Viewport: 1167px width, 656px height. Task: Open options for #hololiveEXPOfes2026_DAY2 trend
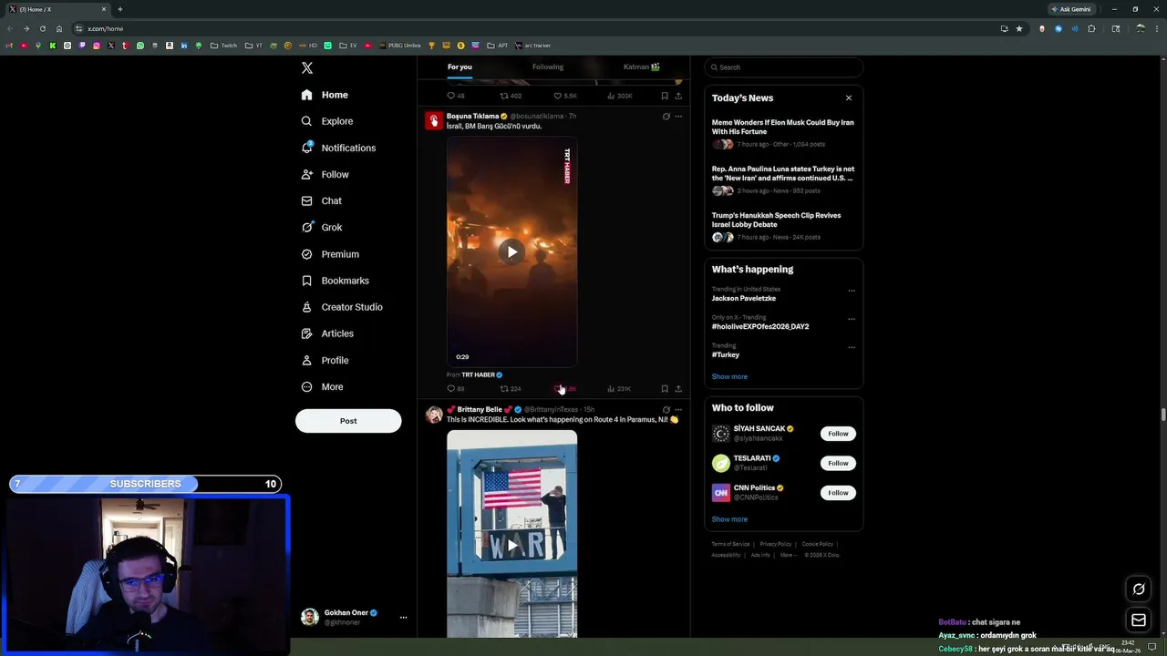pyautogui.click(x=852, y=319)
